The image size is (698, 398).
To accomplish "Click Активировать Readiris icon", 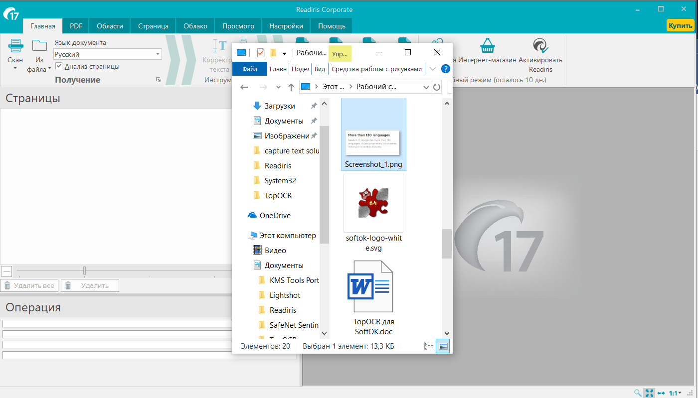I will [540, 46].
